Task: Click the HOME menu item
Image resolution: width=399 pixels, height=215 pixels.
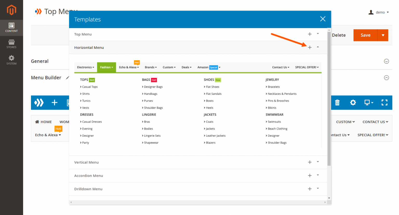Action: (x=43, y=122)
